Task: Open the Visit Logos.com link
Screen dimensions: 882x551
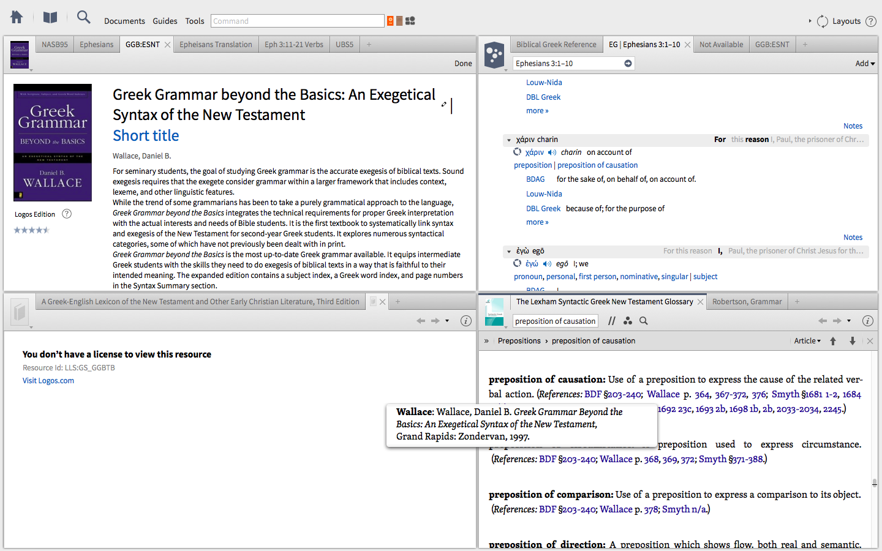Action: pyautogui.click(x=48, y=381)
